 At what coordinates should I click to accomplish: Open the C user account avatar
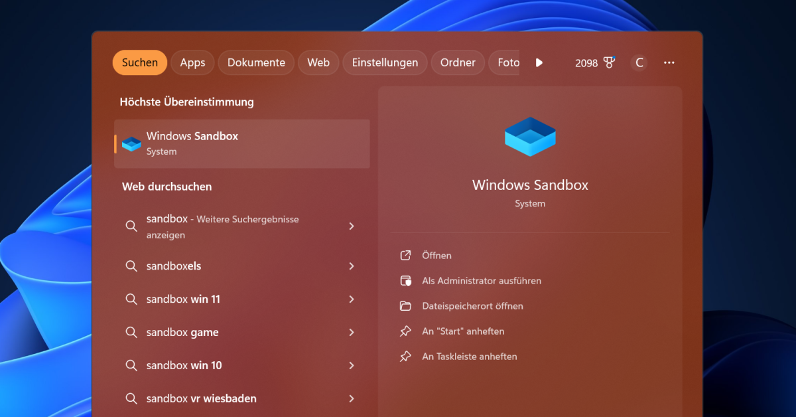point(639,62)
